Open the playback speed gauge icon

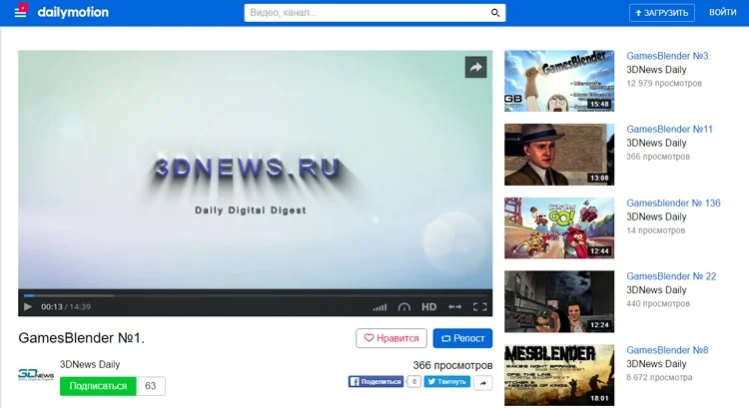(x=404, y=307)
